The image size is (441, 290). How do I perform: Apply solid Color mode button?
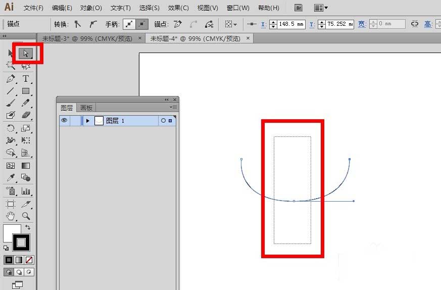9,260
